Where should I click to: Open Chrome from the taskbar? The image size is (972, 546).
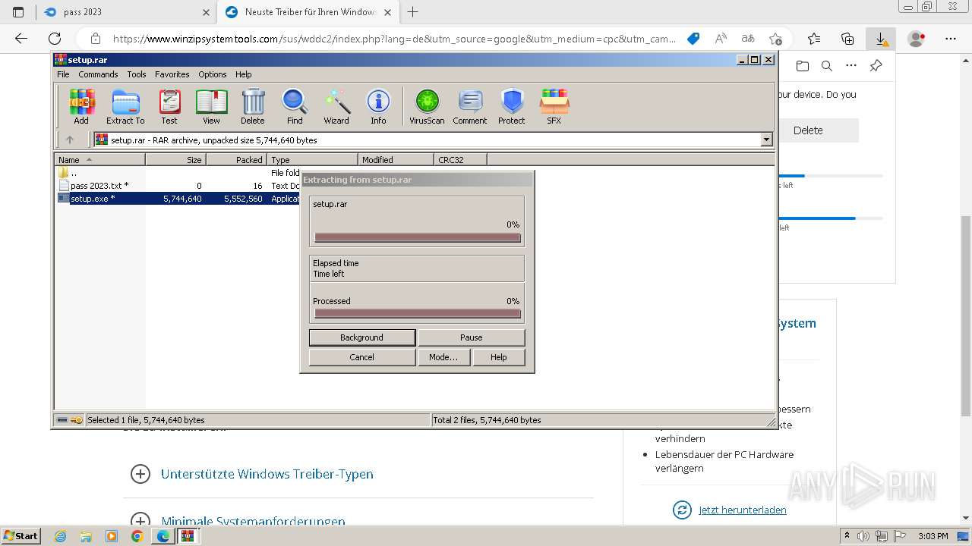(x=137, y=536)
